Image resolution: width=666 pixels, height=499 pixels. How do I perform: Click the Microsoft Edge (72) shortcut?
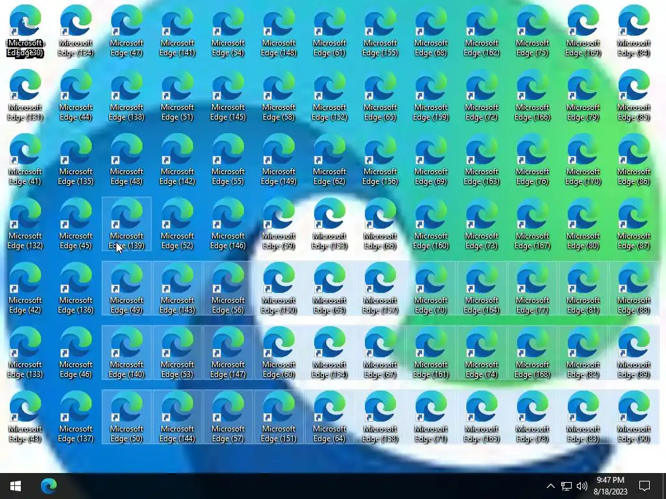coord(482,95)
